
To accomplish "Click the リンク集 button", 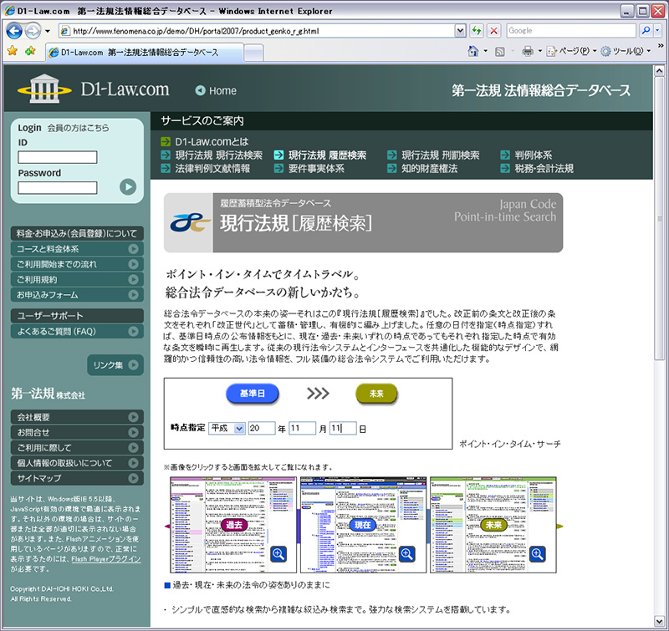I will (115, 365).
